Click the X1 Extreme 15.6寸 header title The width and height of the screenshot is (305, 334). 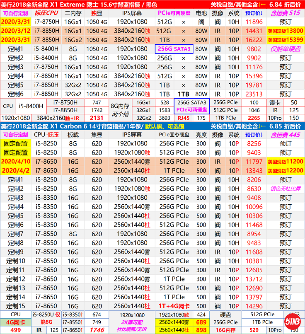coord(79,5)
